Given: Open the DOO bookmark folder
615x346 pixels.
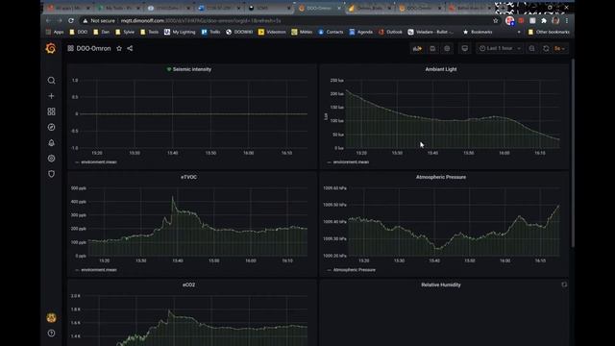Looking at the screenshot, I should click(x=79, y=32).
